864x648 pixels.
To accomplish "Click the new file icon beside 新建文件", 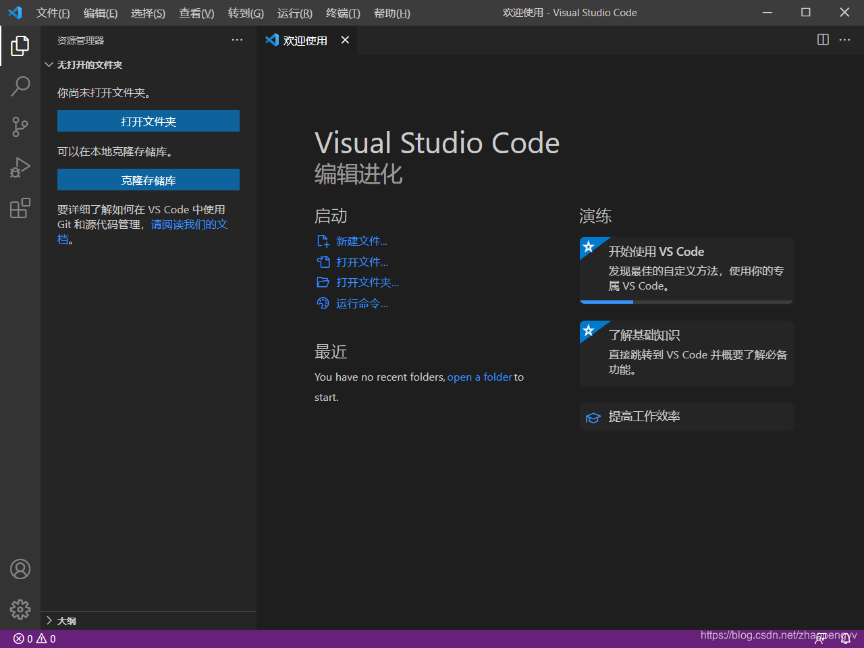I will pos(323,241).
